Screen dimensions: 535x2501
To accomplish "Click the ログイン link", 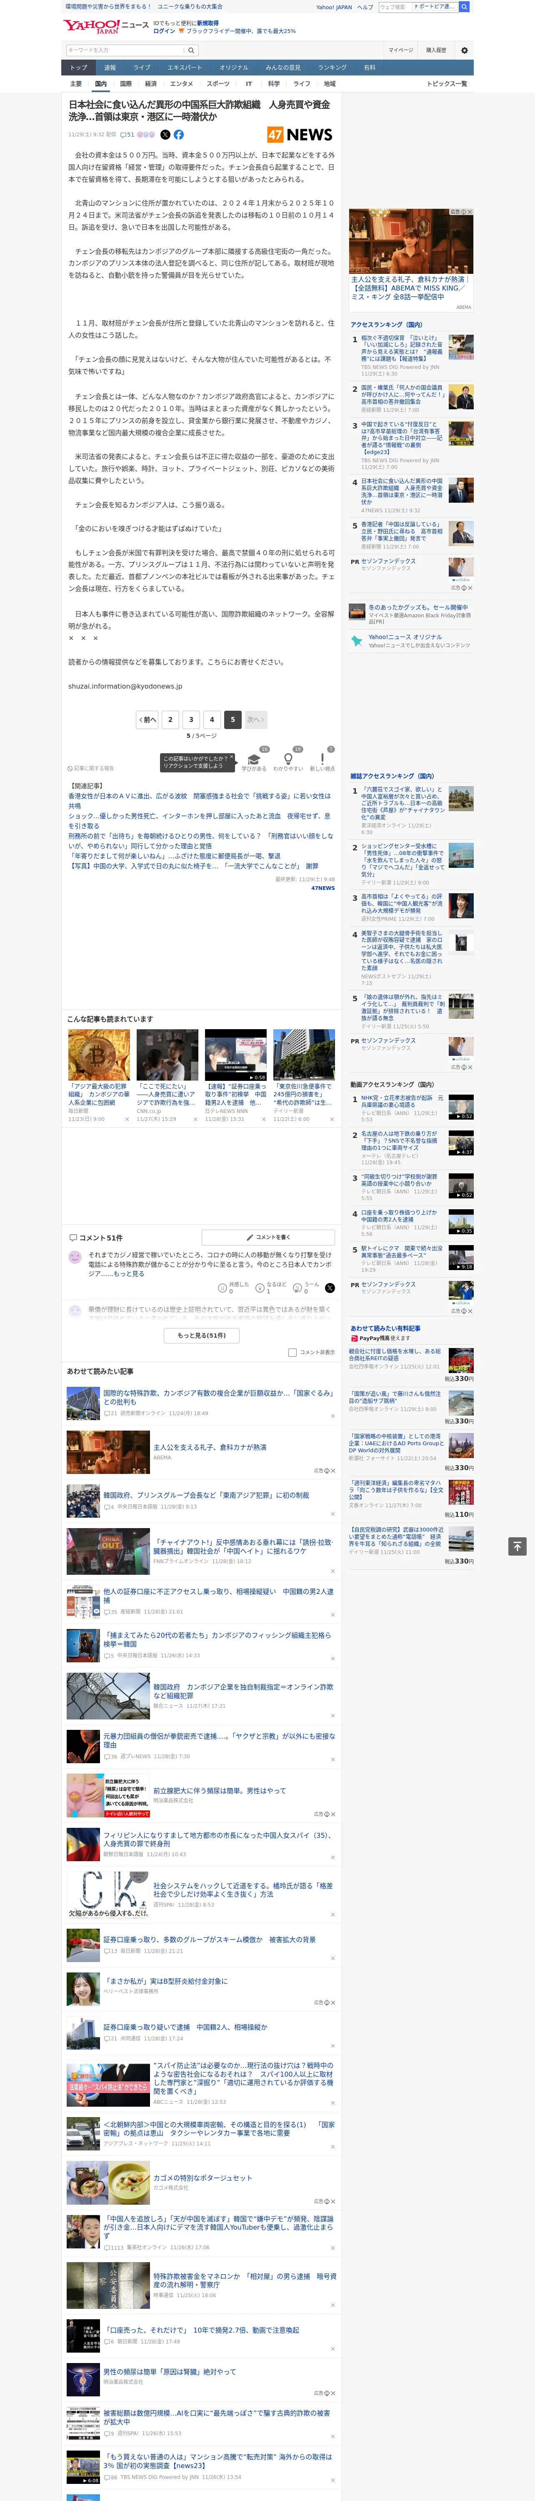I will [164, 31].
